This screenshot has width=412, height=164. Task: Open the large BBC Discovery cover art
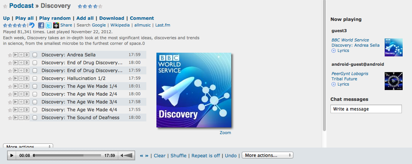pyautogui.click(x=194, y=90)
